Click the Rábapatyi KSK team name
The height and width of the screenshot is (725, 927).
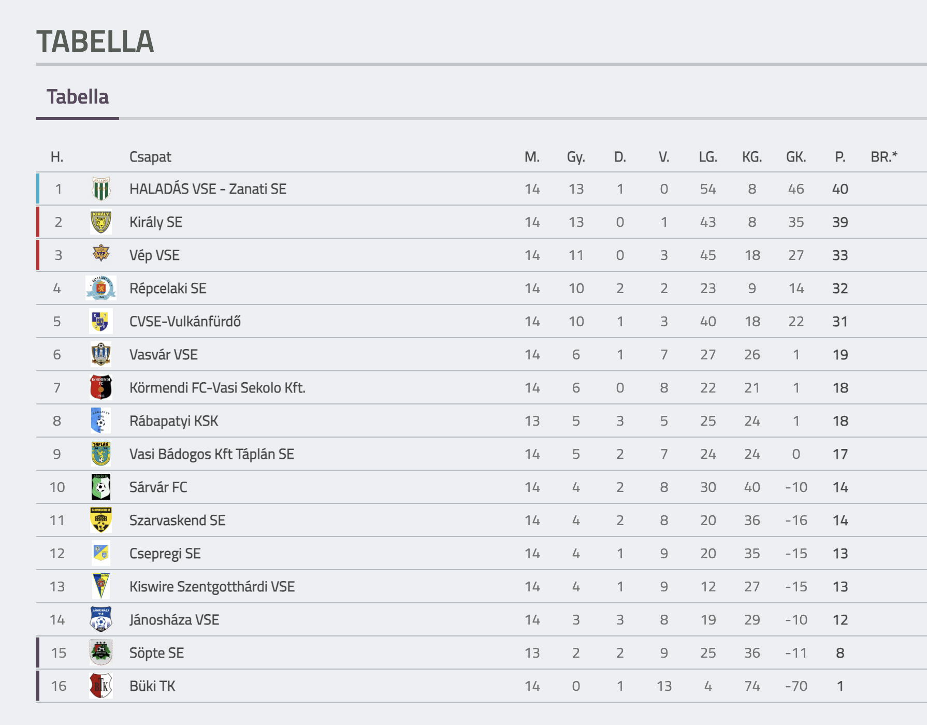click(x=173, y=421)
